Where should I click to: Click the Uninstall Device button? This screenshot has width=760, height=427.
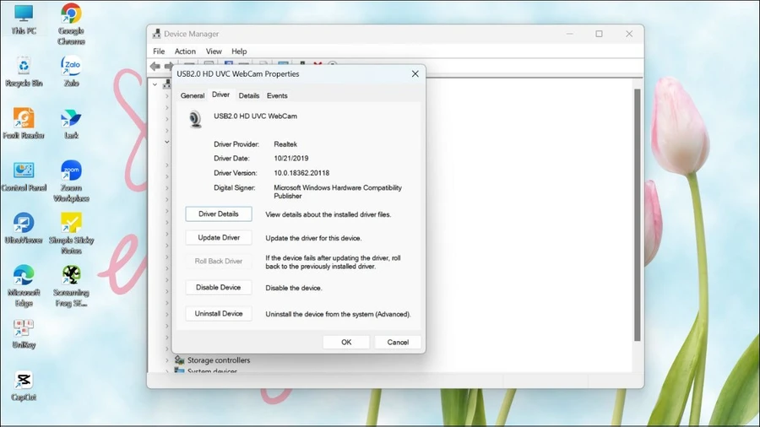(x=219, y=314)
